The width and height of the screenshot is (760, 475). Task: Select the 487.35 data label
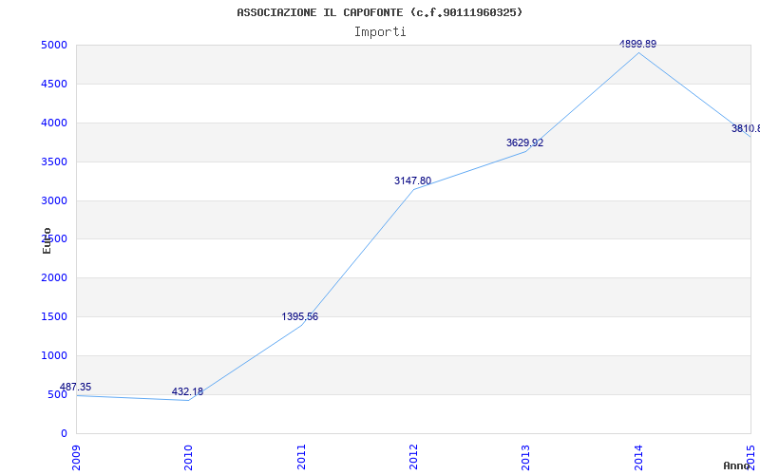click(x=75, y=387)
